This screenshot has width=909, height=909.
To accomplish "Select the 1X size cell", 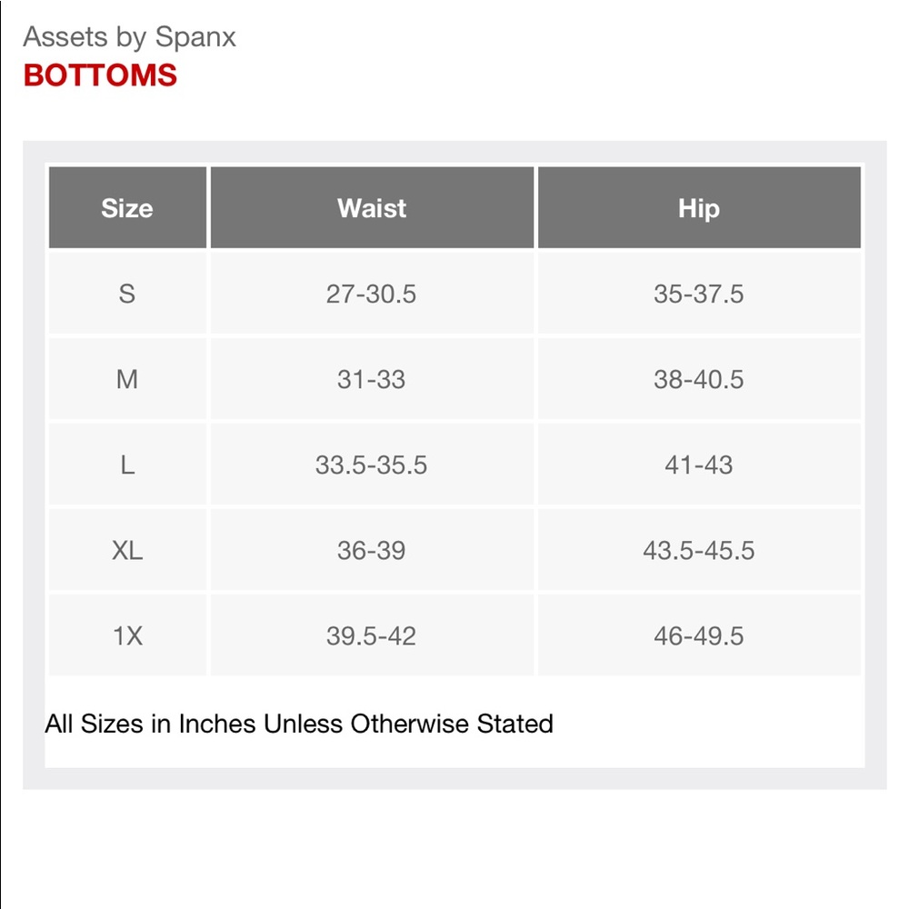I will point(127,635).
